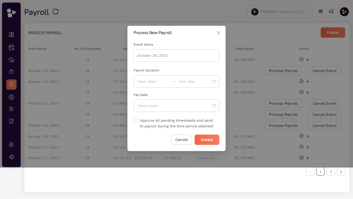Expand the MeetMax Solutions LLC company dropdown

coord(280,11)
